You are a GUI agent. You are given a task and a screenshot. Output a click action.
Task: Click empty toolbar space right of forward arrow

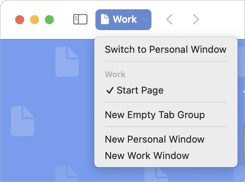click(x=223, y=19)
